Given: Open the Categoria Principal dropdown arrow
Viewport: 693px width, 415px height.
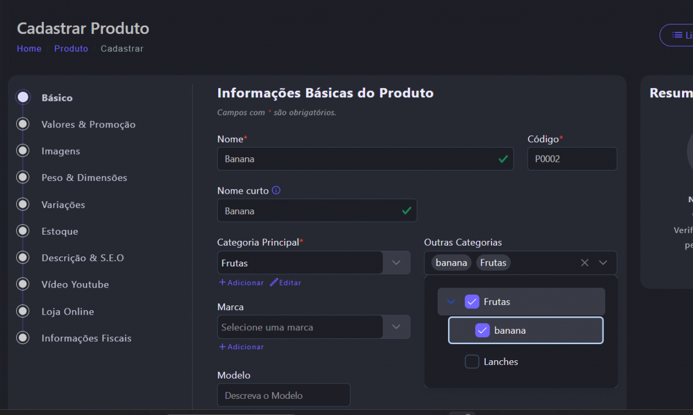Looking at the screenshot, I should [x=396, y=263].
